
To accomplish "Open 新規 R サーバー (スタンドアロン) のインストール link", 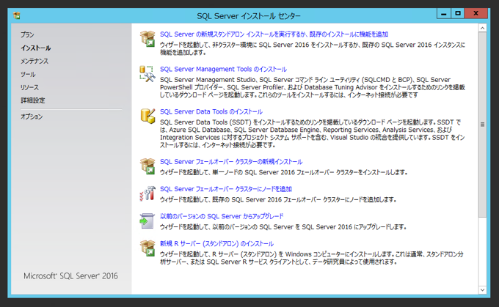I will [x=216, y=244].
